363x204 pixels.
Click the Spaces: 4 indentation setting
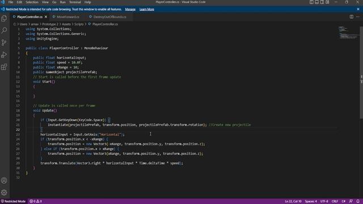(311, 201)
